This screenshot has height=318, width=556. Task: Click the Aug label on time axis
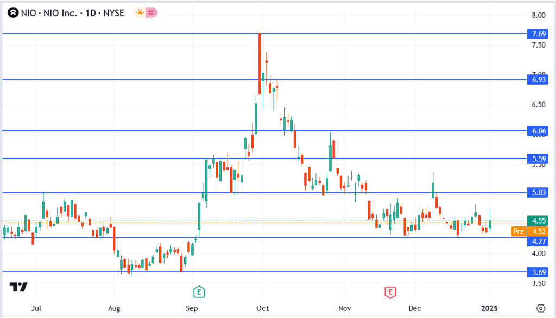pyautogui.click(x=114, y=308)
